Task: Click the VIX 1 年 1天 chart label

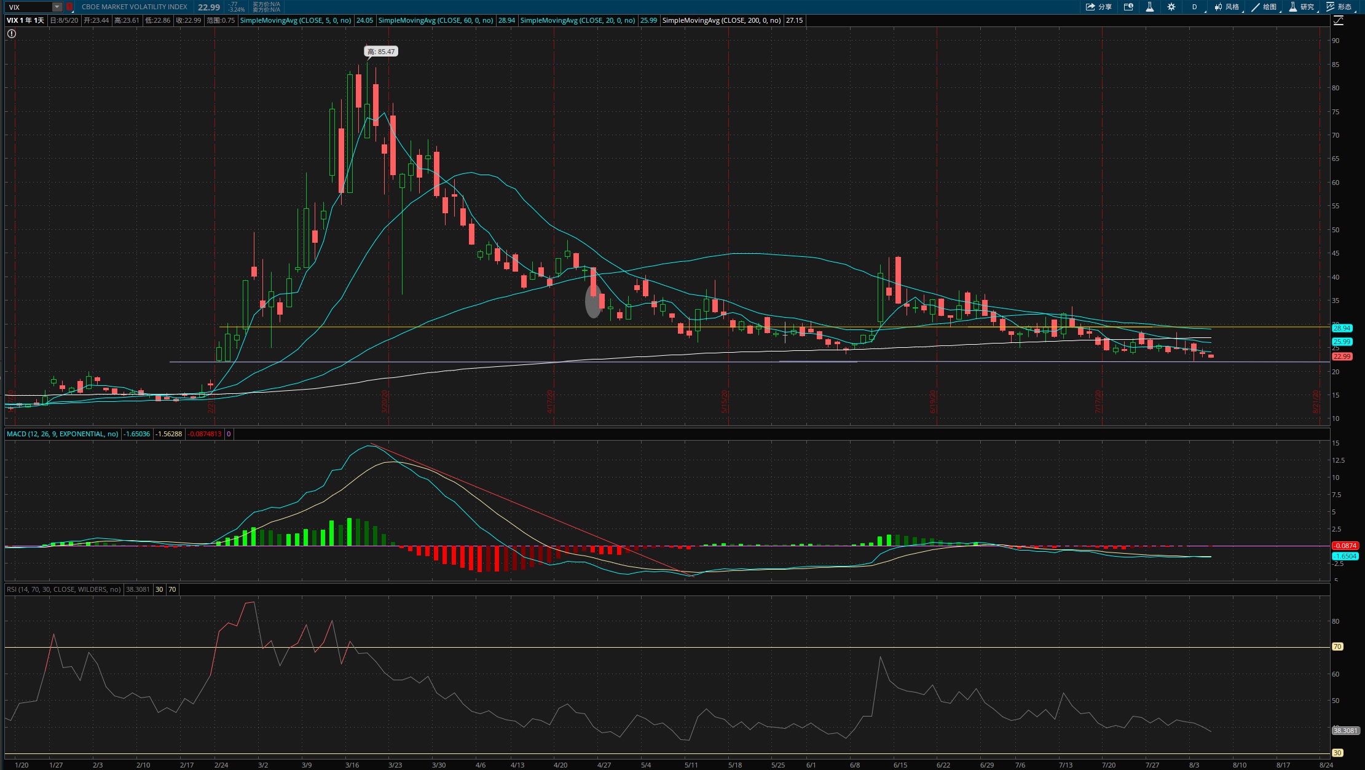Action: pyautogui.click(x=25, y=20)
